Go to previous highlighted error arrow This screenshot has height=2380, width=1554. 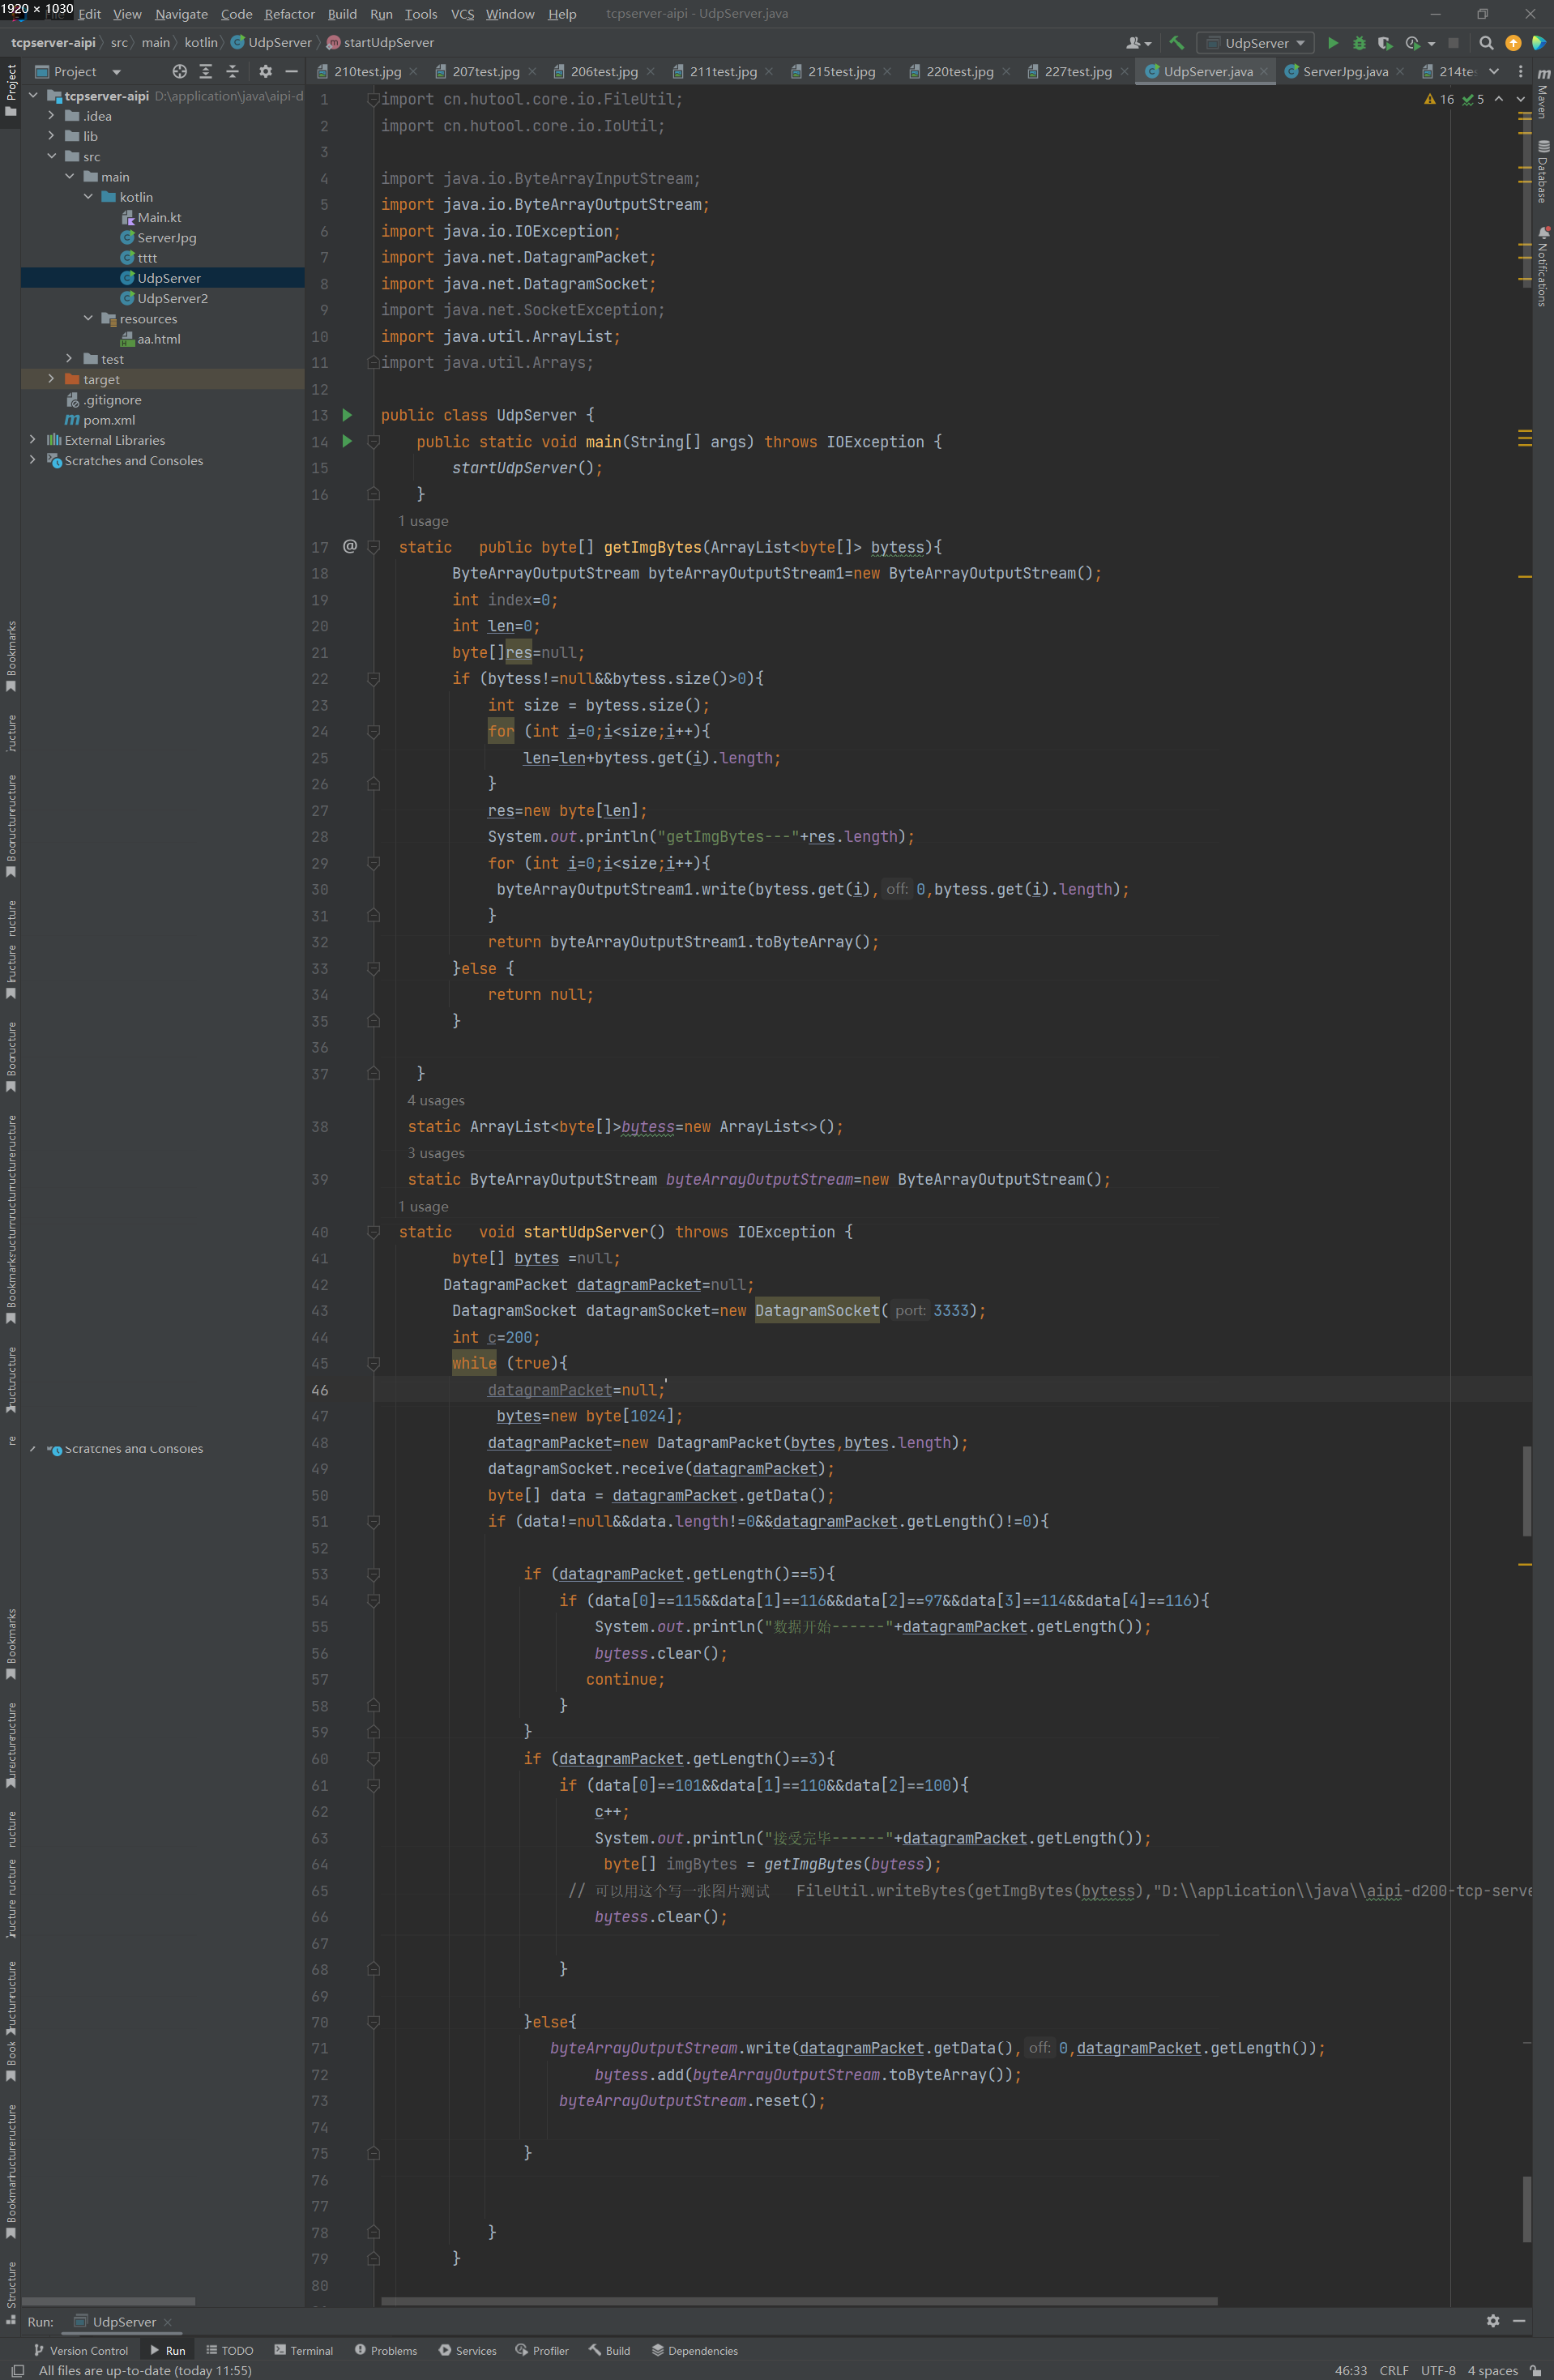coord(1498,99)
